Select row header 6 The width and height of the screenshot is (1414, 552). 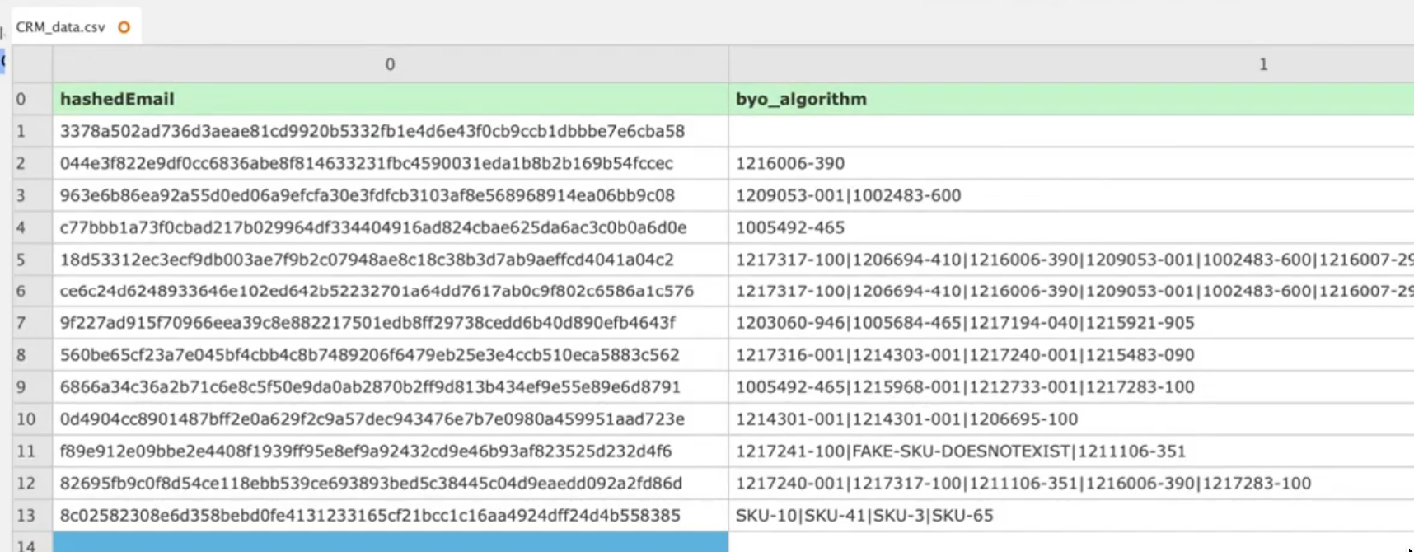coord(32,291)
